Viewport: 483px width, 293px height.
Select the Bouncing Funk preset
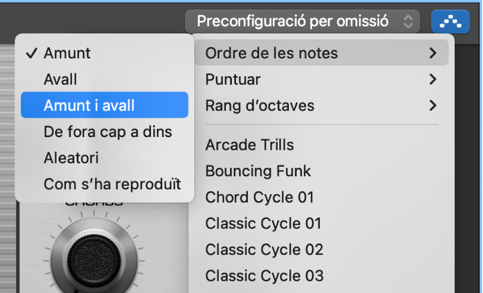258,171
